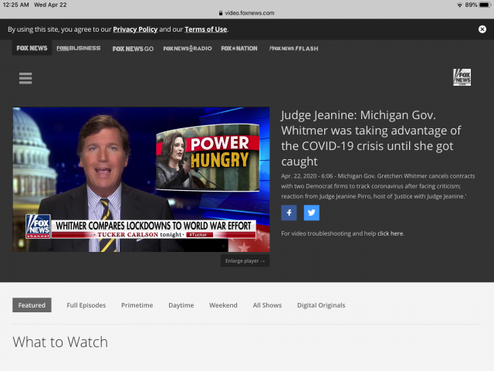Go to Fox Business site
This screenshot has width=494, height=371.
(x=79, y=48)
